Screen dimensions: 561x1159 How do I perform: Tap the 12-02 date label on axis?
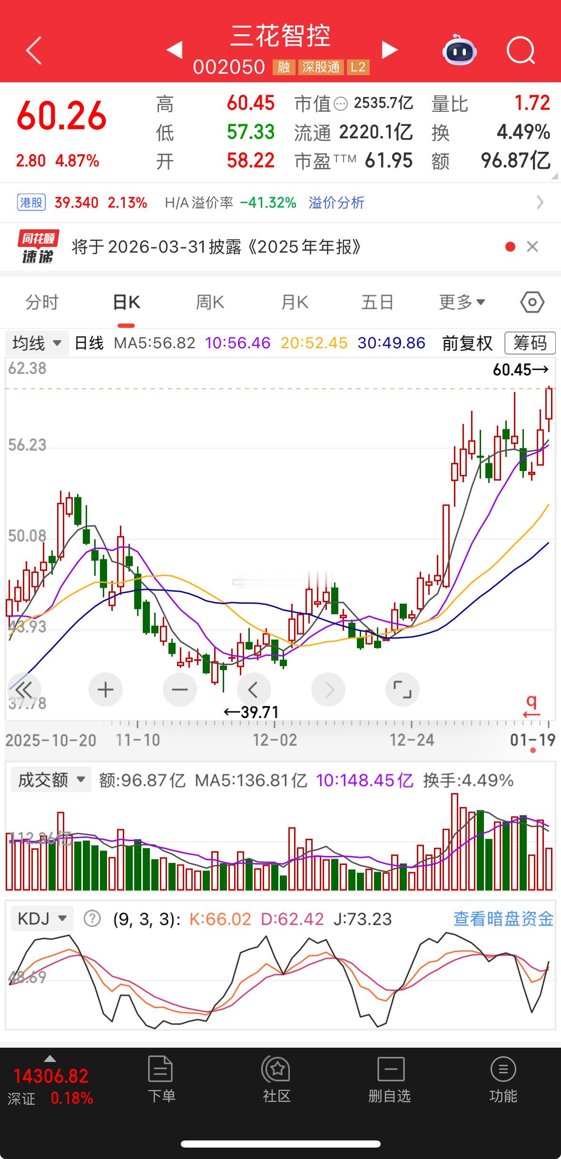point(275,740)
